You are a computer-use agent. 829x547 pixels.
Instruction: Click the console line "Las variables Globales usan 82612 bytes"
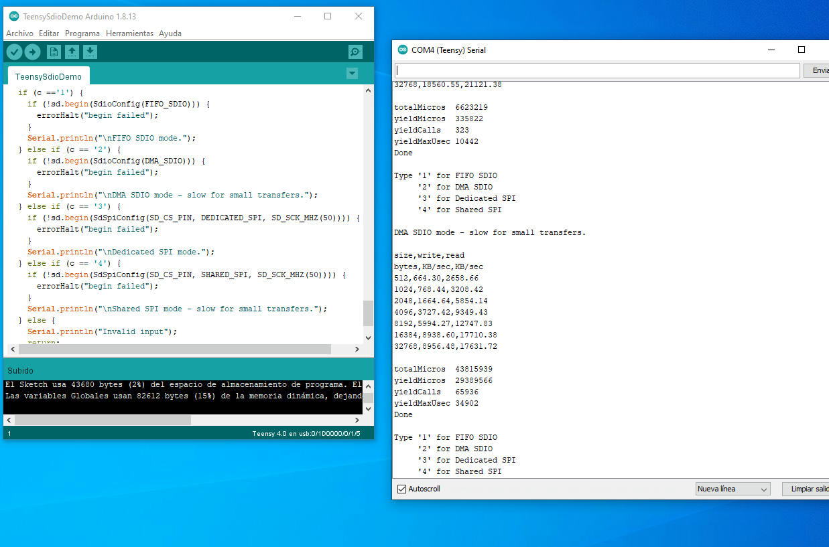click(x=184, y=396)
